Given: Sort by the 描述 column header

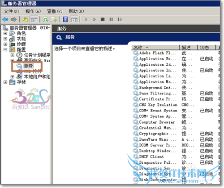Looking at the screenshot, I should click(x=188, y=48).
